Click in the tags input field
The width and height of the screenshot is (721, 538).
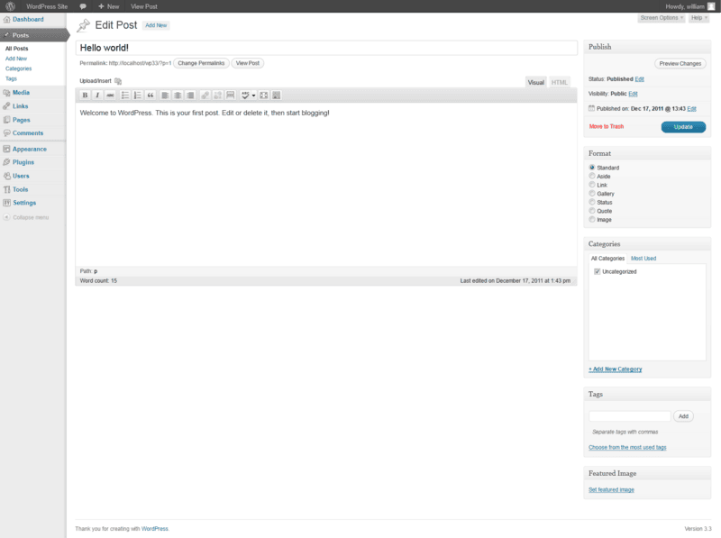(x=629, y=416)
